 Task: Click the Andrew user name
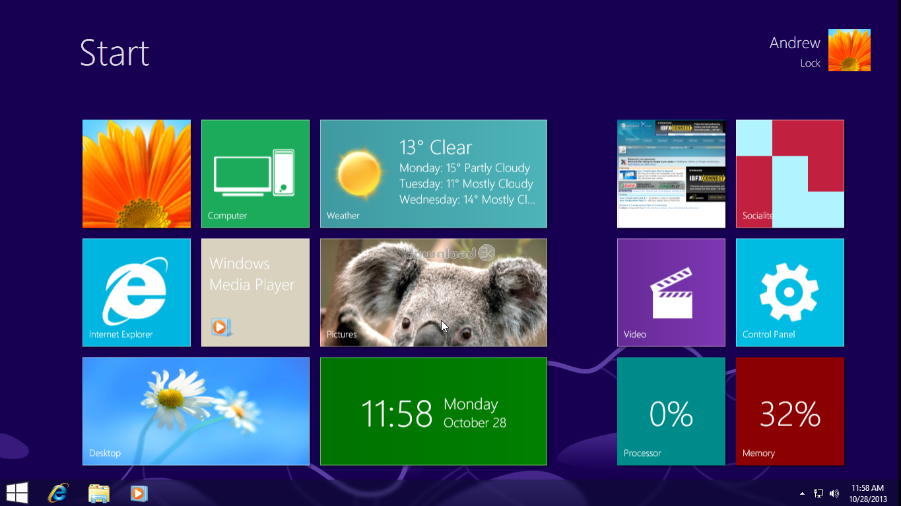tap(795, 43)
